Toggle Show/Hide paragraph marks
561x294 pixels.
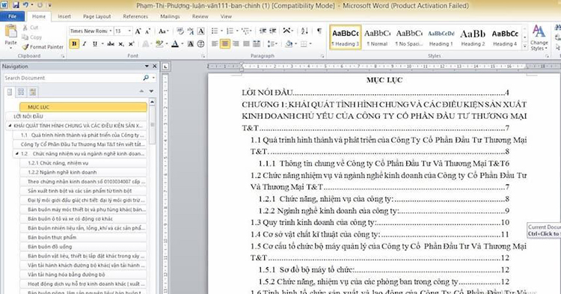coord(319,31)
